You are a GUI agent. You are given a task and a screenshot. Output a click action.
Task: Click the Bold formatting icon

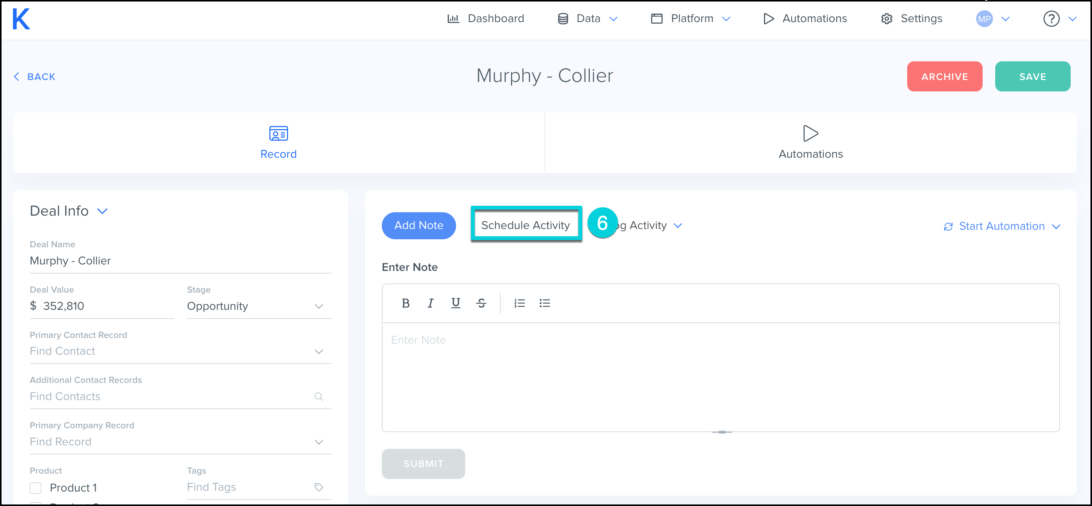405,303
